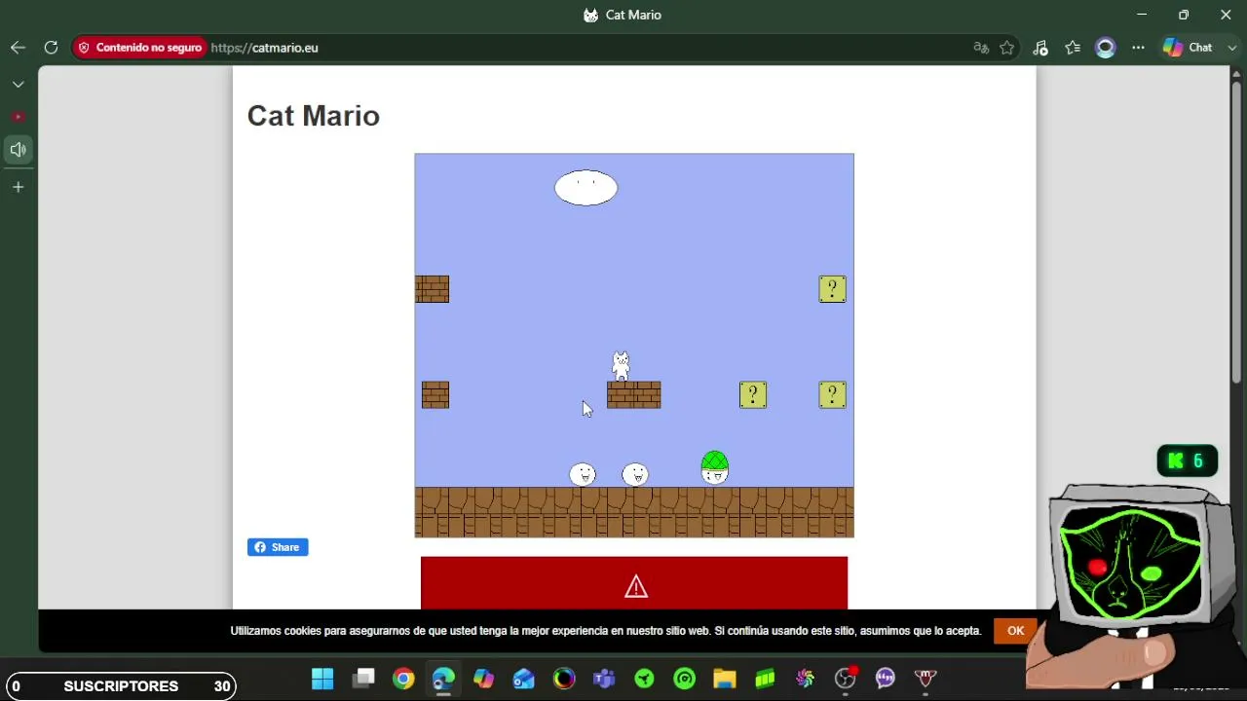
Task: Open the colorful pinwheel taskbar app
Action: click(x=805, y=679)
